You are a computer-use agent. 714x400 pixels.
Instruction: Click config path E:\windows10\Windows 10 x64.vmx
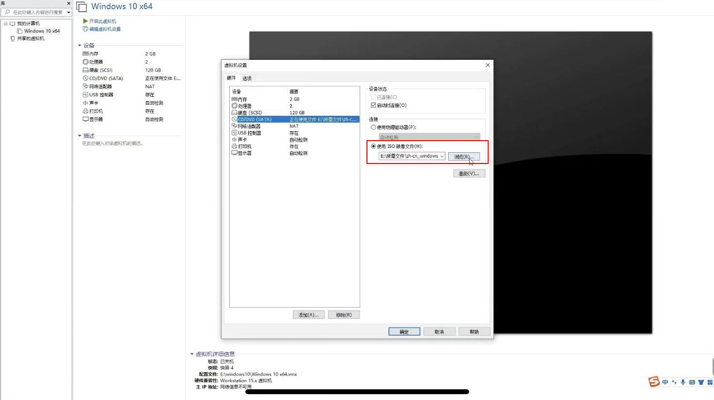[258, 374]
